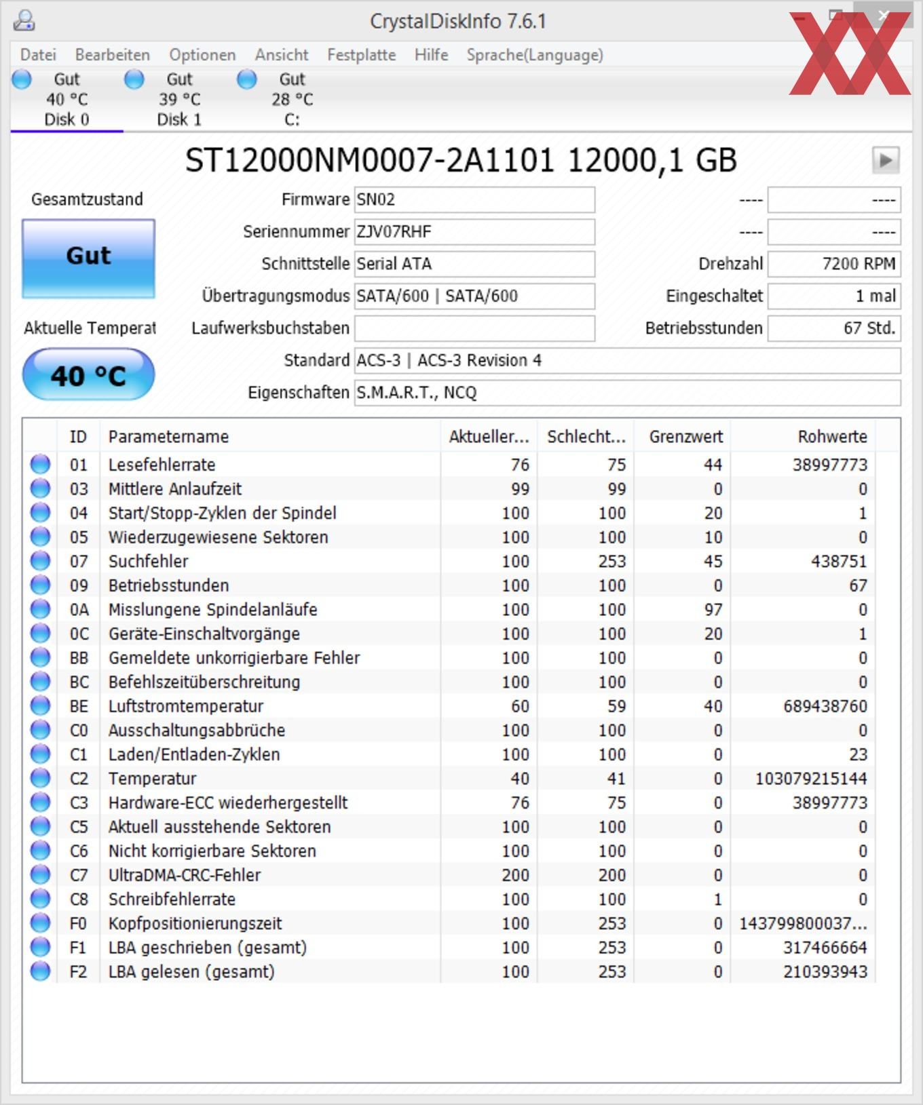Click the 40 °C temperature button
Viewport: 923px width, 1105px height.
click(88, 374)
